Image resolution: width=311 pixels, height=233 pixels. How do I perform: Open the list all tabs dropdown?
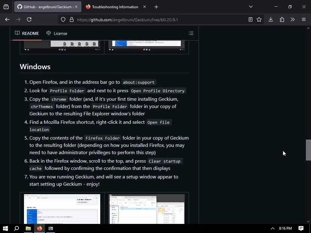251,7
